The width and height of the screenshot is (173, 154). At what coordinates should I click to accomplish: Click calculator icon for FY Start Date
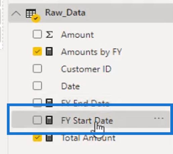pos(49,120)
